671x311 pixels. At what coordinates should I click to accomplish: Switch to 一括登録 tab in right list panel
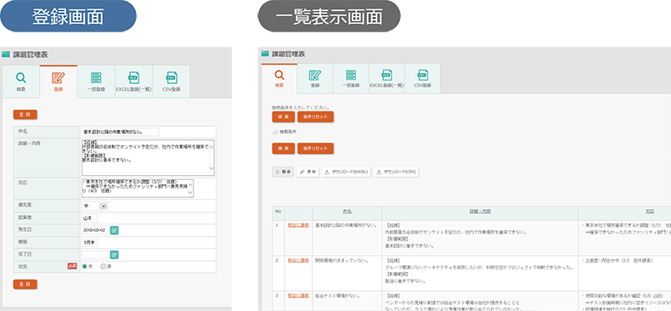click(x=351, y=79)
